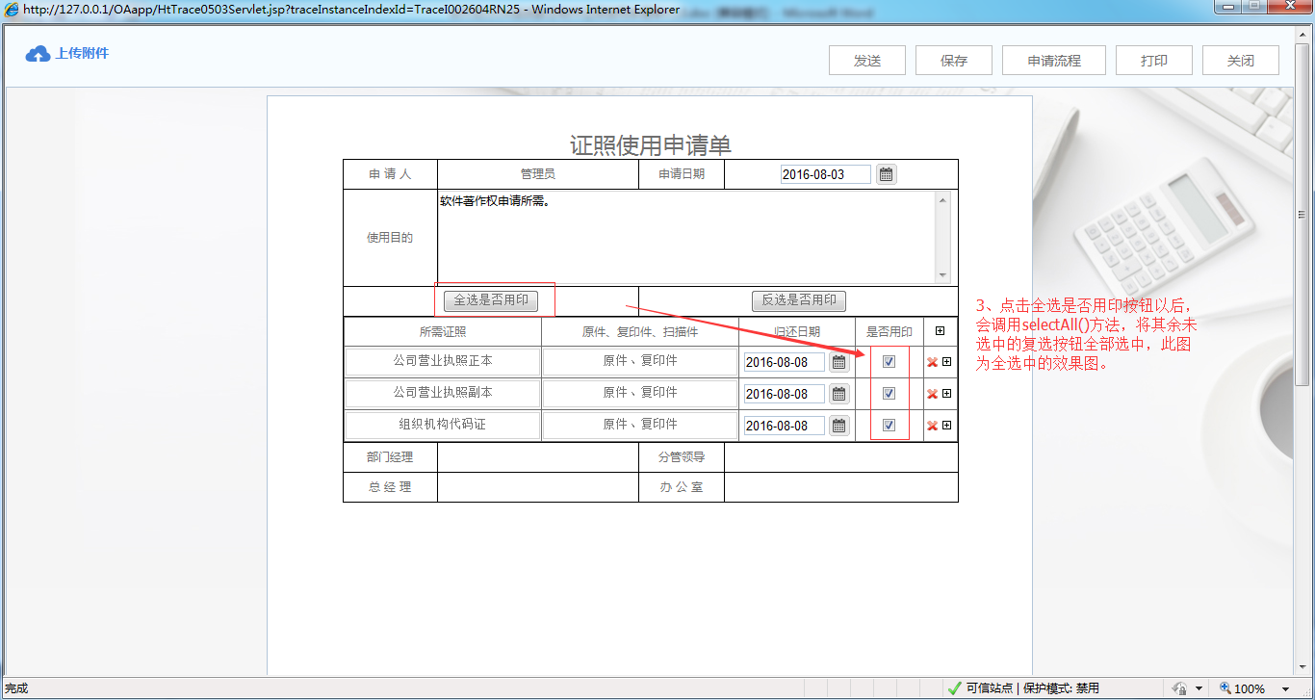Click the status bar security lock icon
This screenshot has height=700, width=1315.
[1179, 688]
